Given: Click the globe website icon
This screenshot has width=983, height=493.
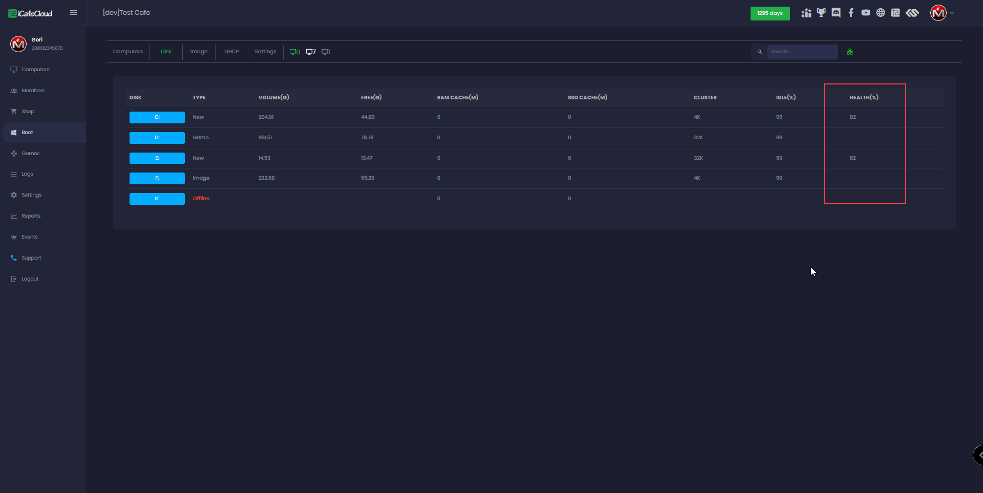Looking at the screenshot, I should point(881,13).
